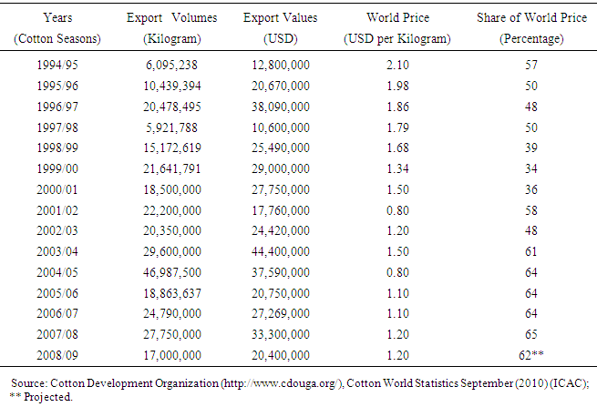Click the "** Projected." footnote text

pyautogui.click(x=44, y=396)
